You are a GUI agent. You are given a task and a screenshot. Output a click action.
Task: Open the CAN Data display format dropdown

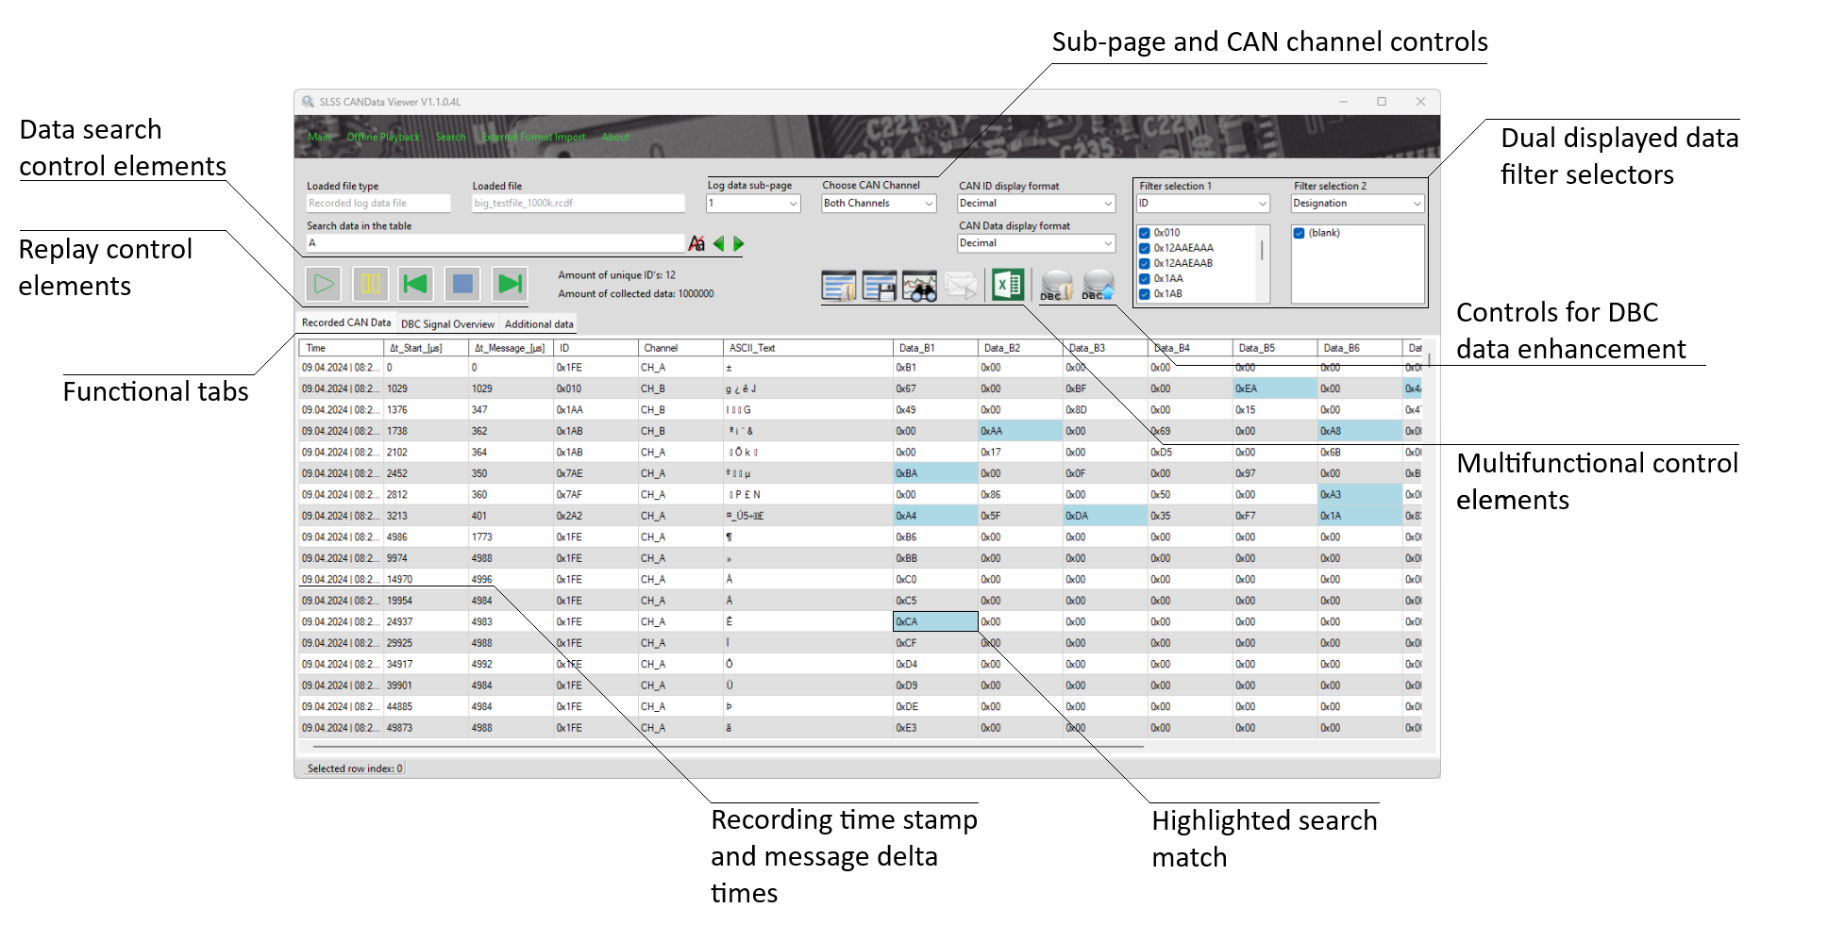click(1036, 242)
